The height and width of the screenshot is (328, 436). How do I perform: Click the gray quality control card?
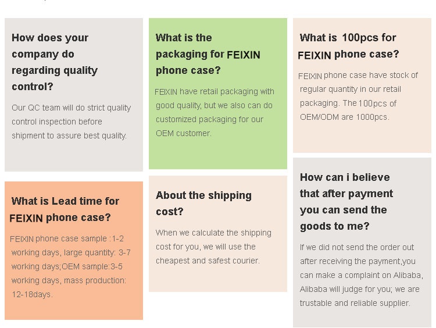[x=74, y=95]
